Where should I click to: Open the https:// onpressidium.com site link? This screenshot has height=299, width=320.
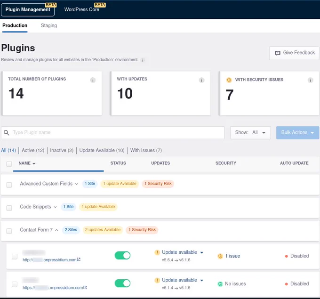pos(53,288)
